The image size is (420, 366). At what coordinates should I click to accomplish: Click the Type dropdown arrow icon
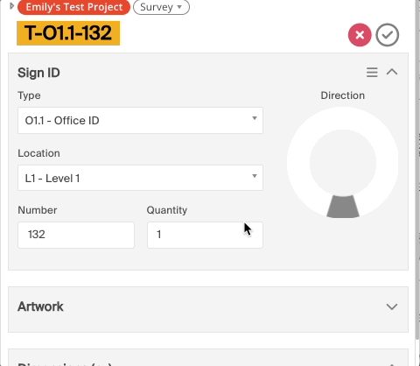(x=255, y=118)
